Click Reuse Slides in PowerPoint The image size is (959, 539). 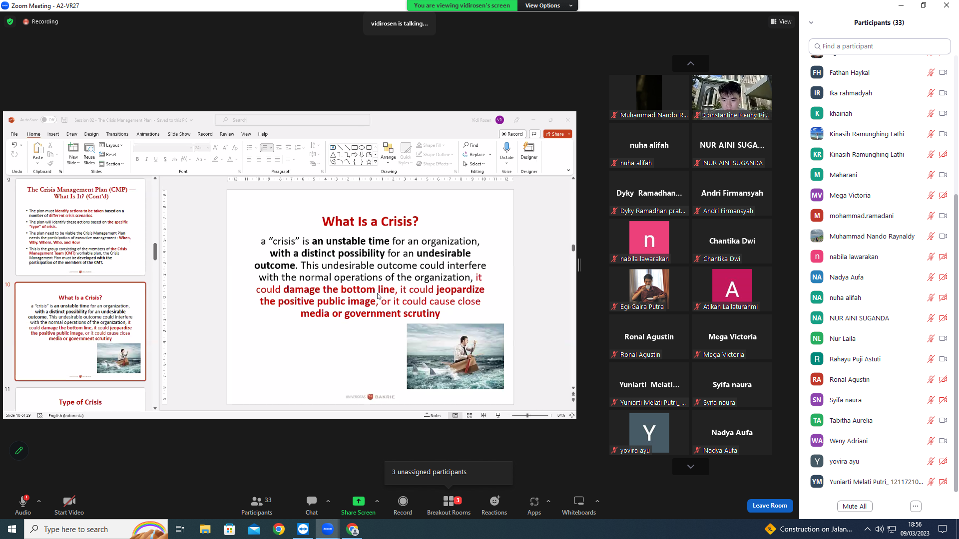point(89,153)
